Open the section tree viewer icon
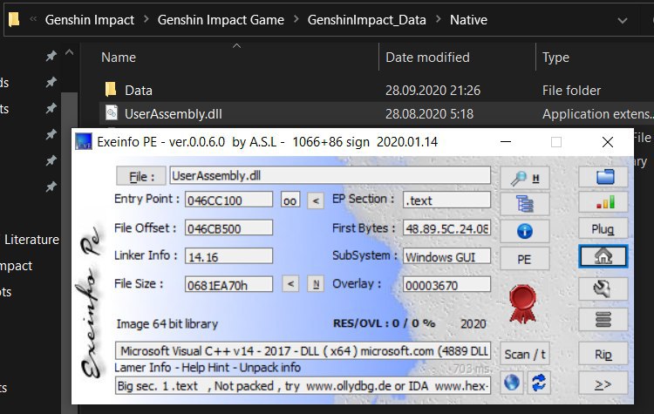Screen dimensions: 654x414 524,204
